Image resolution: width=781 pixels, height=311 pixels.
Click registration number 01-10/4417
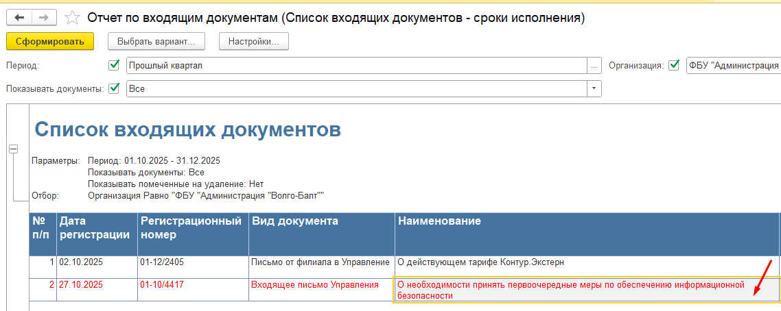(162, 284)
